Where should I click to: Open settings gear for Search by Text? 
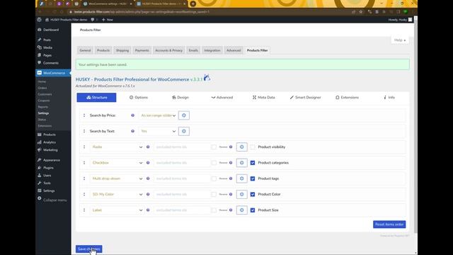184,131
